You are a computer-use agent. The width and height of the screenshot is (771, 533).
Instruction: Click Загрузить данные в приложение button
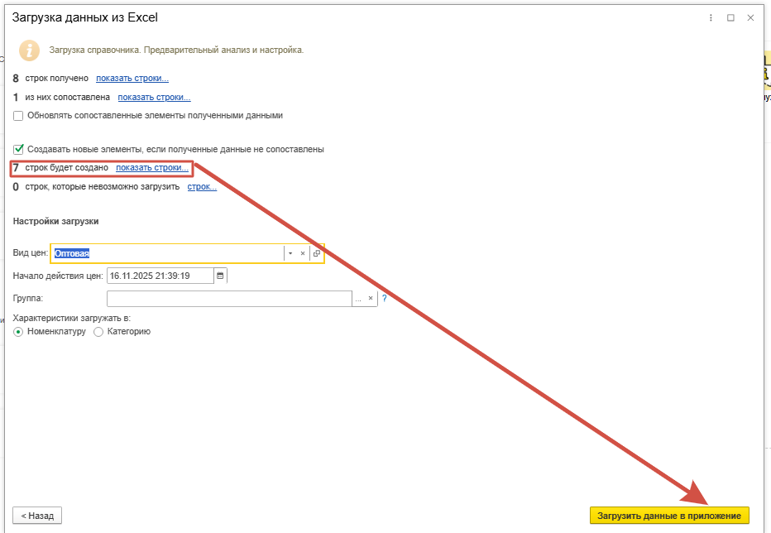coord(669,516)
